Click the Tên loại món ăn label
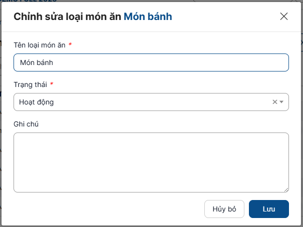 point(40,45)
